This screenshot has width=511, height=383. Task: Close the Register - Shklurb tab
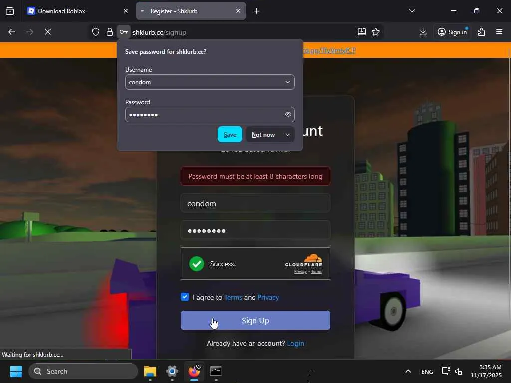238,11
